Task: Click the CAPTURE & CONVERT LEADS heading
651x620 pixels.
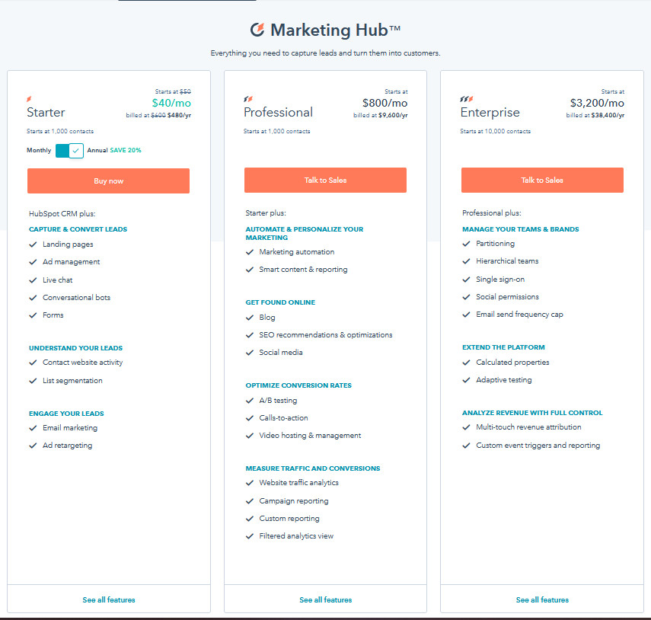Action: point(78,229)
